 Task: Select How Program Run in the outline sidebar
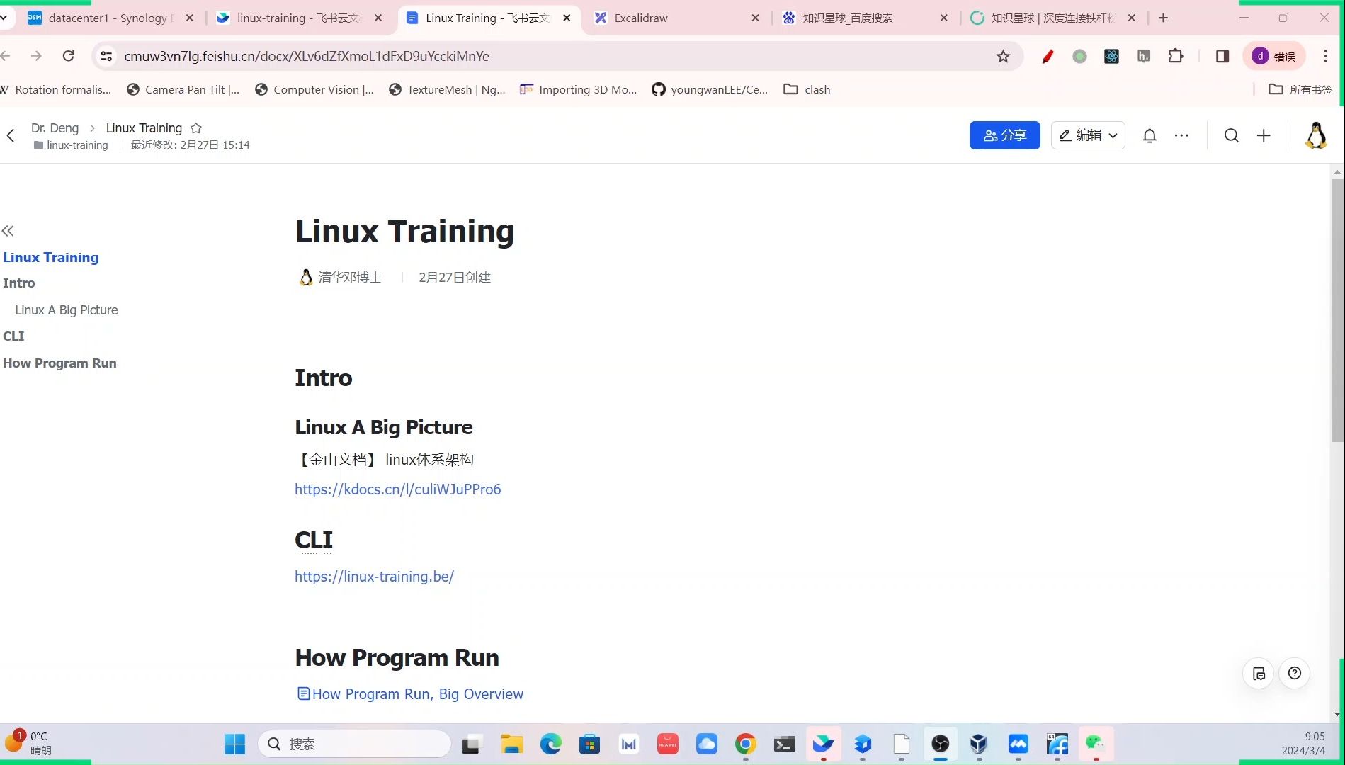point(59,363)
